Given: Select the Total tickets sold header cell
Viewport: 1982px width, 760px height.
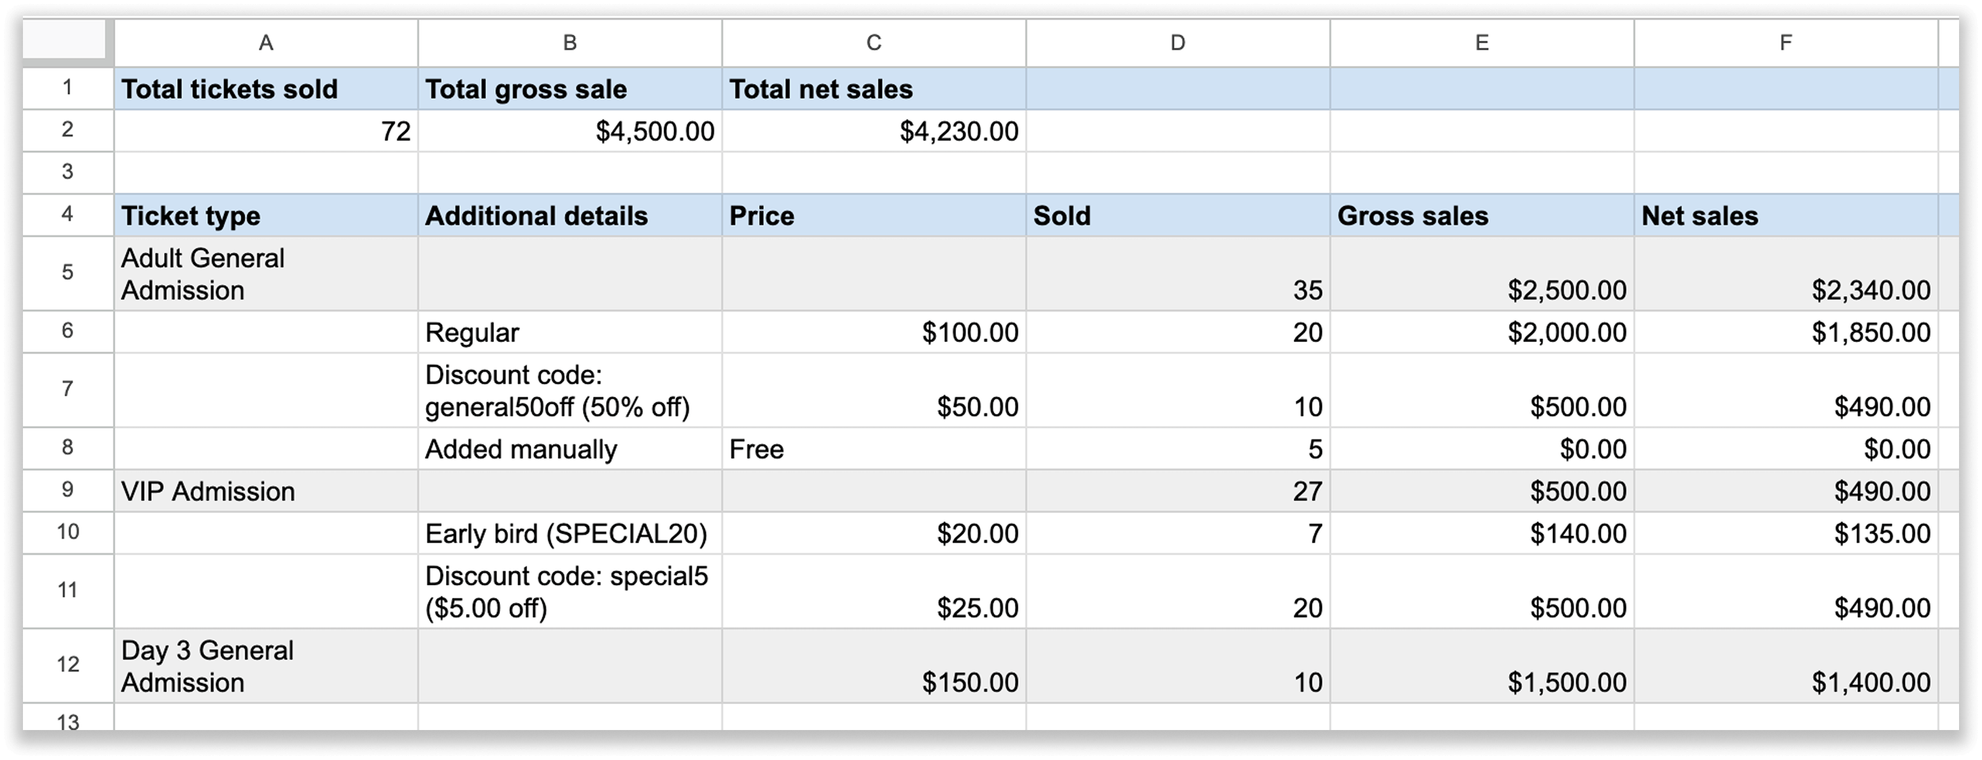Looking at the screenshot, I should click(265, 89).
